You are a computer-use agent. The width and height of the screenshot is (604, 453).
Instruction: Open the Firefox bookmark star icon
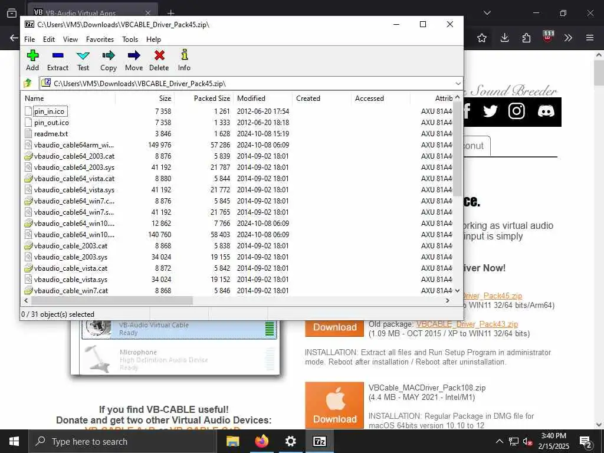[481, 38]
